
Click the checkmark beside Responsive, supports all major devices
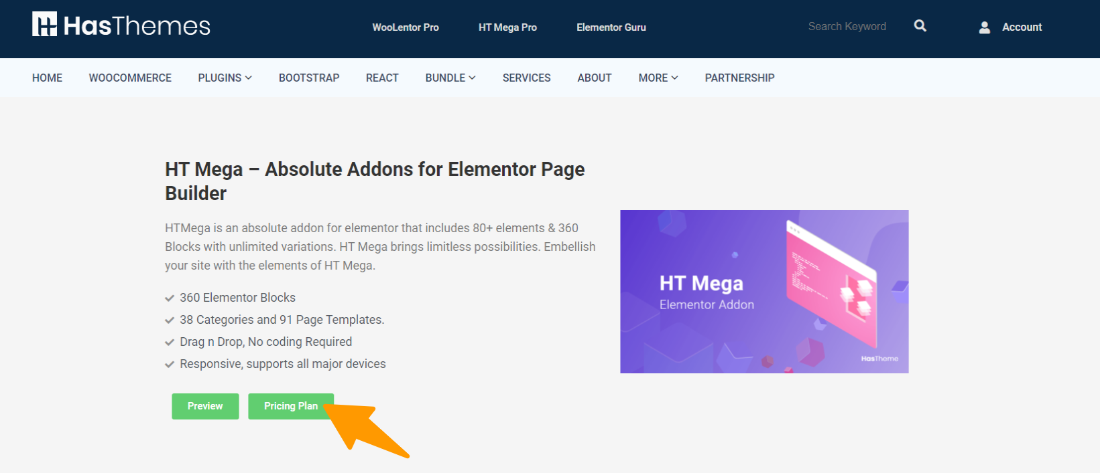pyautogui.click(x=170, y=365)
